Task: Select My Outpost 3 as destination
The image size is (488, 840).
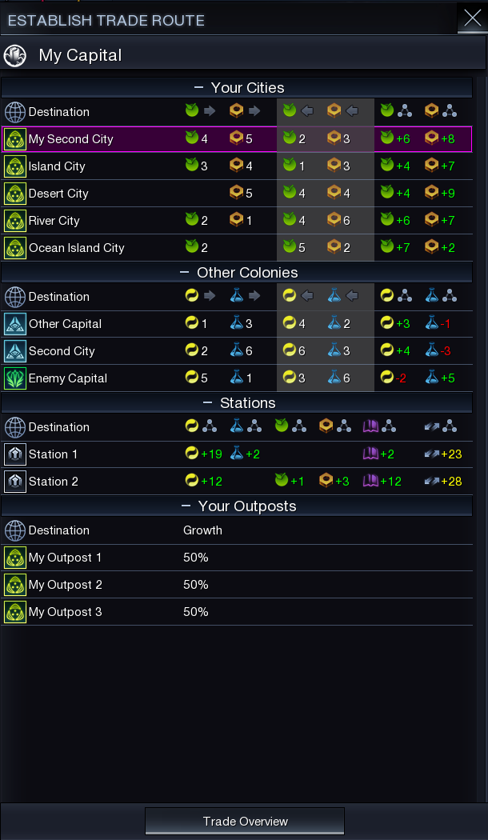Action: 237,612
